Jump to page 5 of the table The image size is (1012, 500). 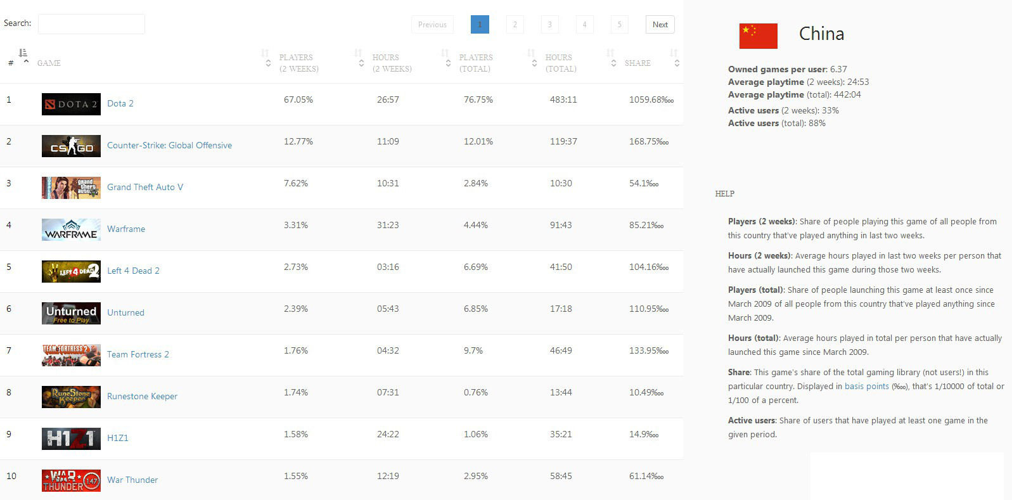coord(619,25)
